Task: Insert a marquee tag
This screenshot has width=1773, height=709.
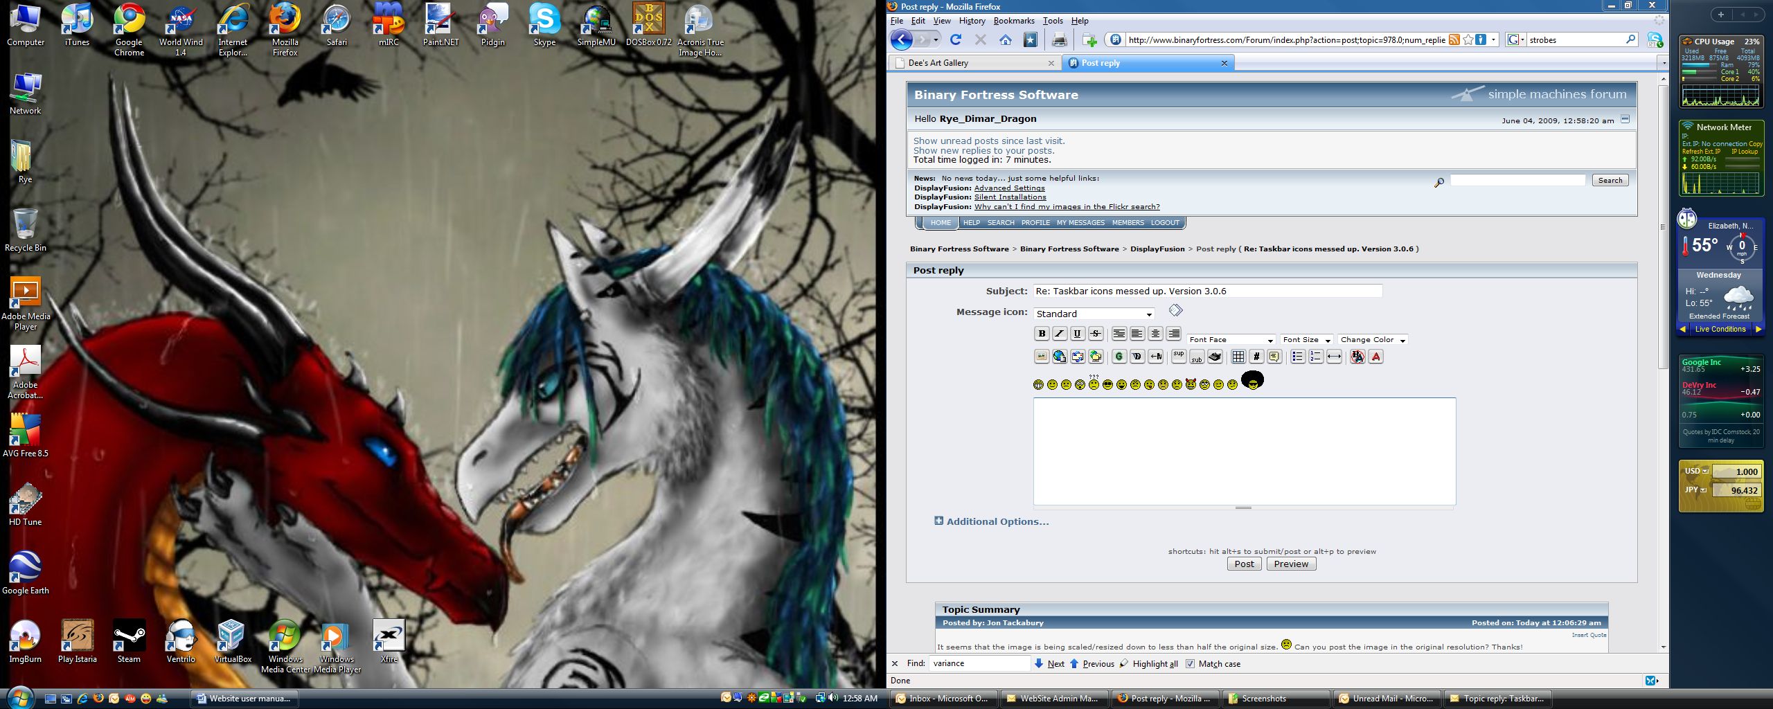Action: click(1155, 357)
